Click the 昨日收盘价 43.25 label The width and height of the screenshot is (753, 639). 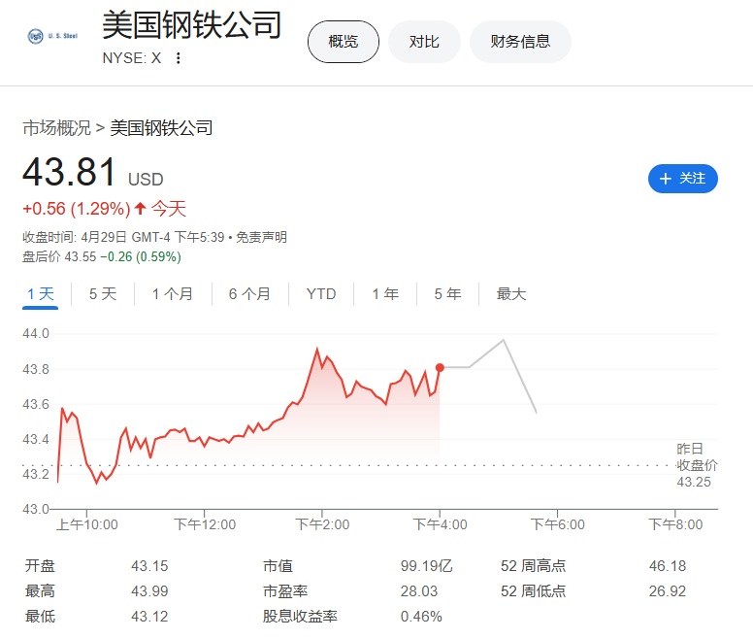[697, 465]
